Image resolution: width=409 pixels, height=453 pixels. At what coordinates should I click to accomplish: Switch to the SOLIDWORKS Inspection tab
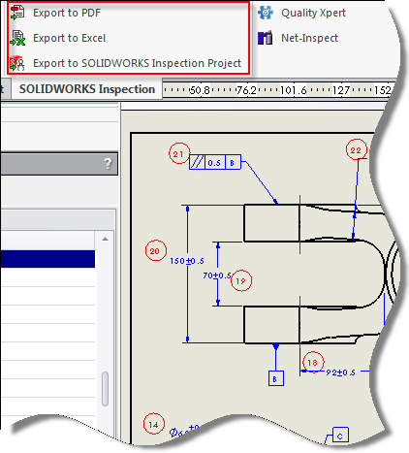click(x=87, y=89)
